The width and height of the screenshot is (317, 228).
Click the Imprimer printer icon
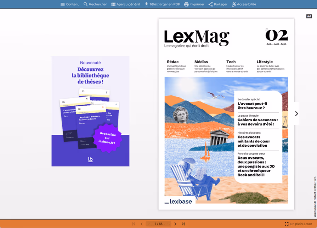(186, 4)
